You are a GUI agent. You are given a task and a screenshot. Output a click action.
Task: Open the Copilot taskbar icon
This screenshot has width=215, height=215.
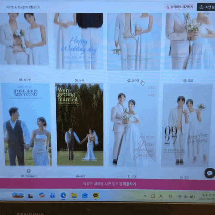pos(42,195)
